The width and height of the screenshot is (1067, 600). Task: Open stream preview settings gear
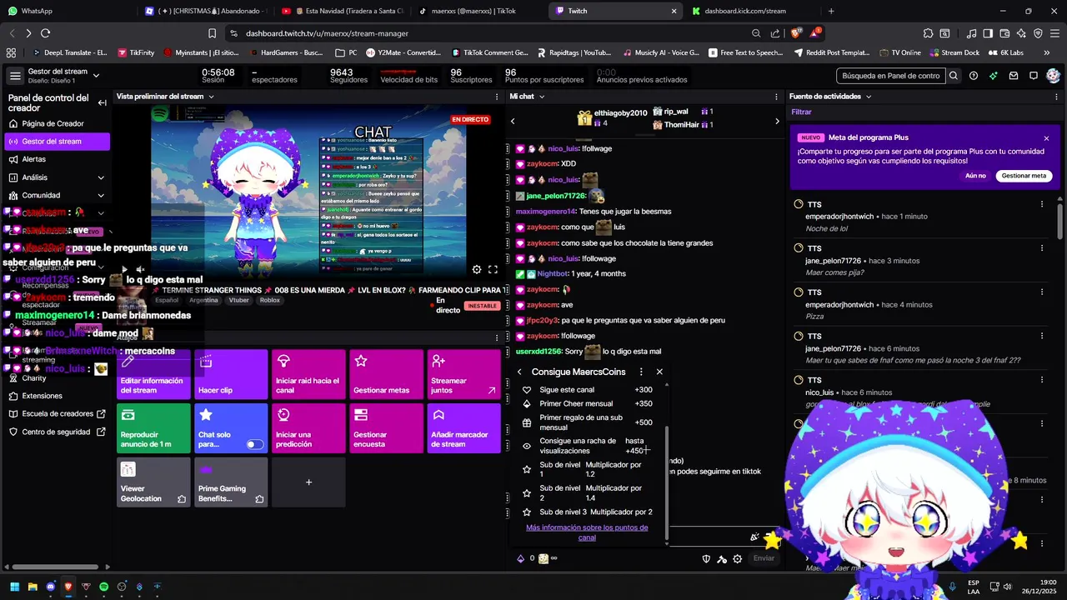click(477, 269)
